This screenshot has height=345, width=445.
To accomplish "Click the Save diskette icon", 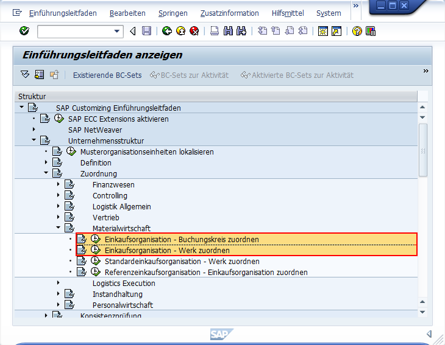I will point(146,31).
